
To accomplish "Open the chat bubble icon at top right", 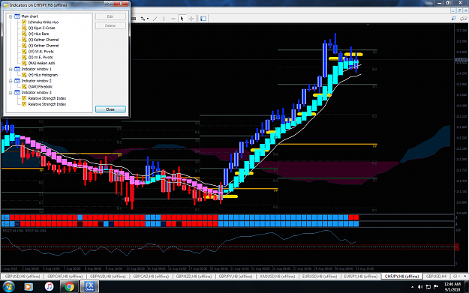I will coord(463,19).
